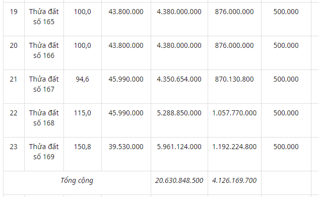Screen dimensions: 319x197
Task: Select unit price 39.530.000
Action: click(x=126, y=147)
